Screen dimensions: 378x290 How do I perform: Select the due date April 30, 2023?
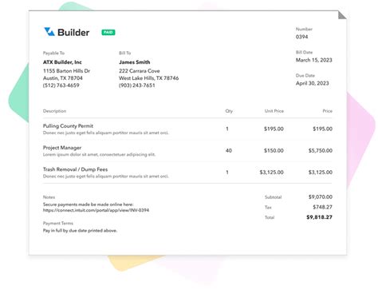coord(313,83)
